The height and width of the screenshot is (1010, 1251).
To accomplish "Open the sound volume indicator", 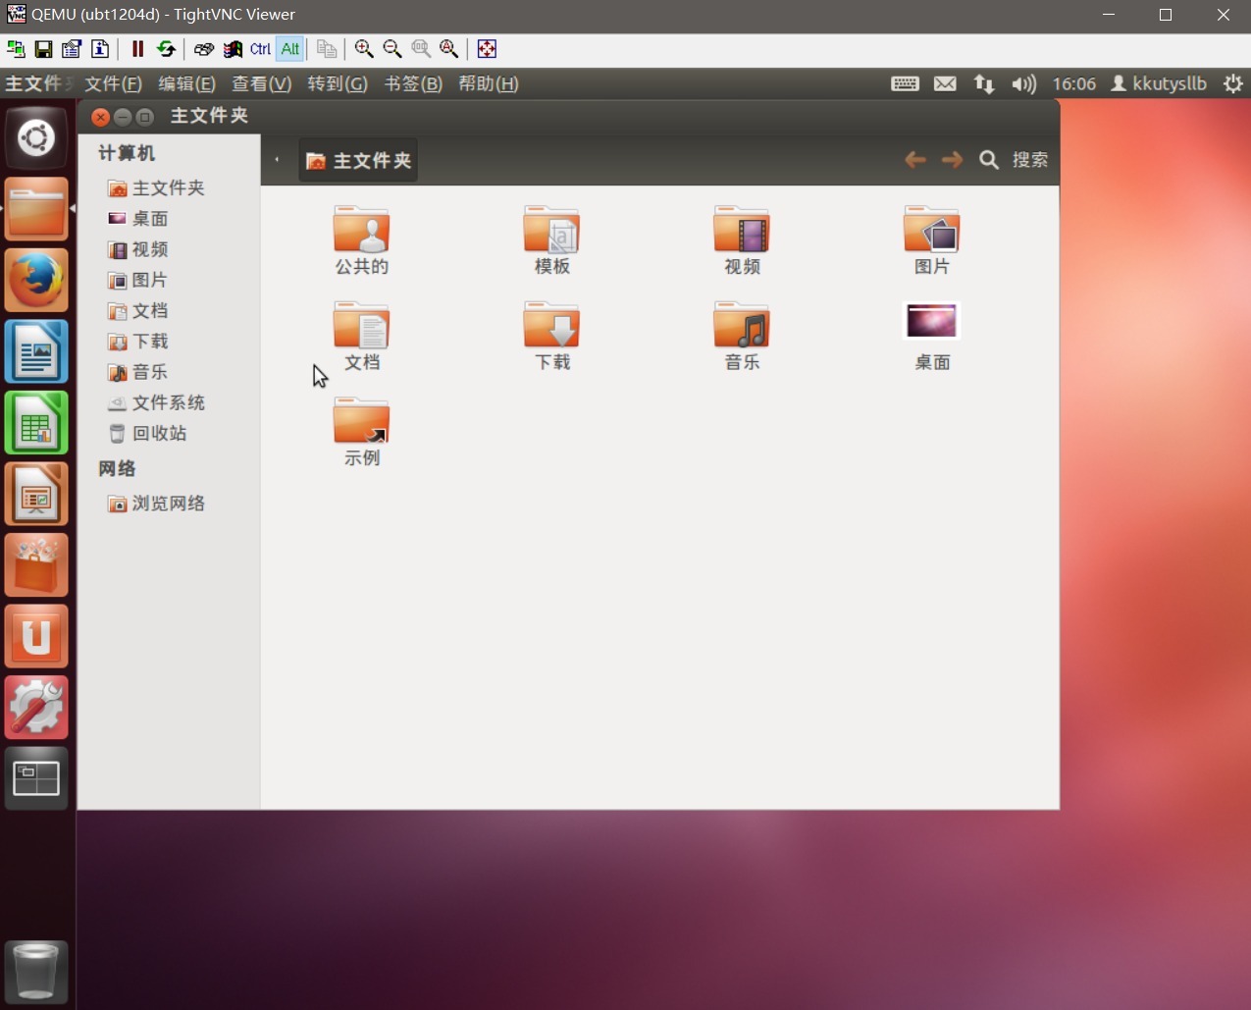I will coord(1023,83).
